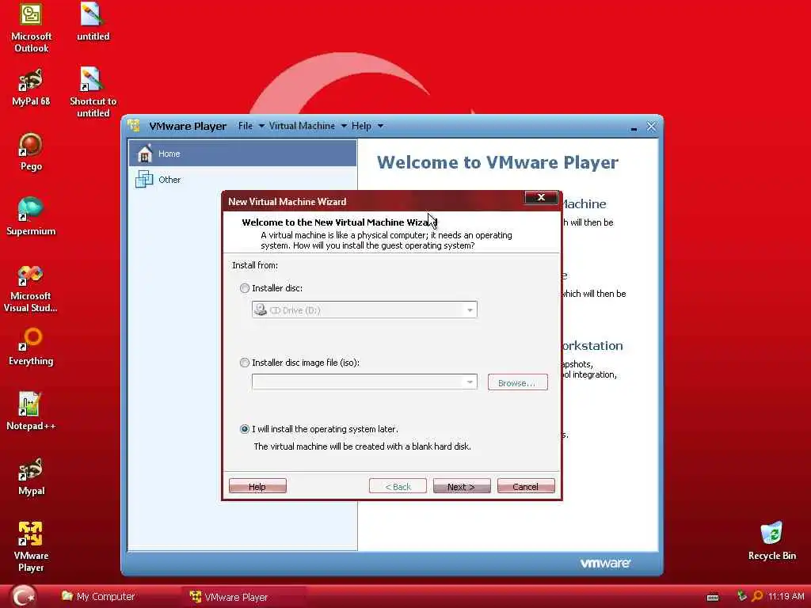Select the Other item in sidebar
Image resolution: width=811 pixels, height=608 pixels.
[x=242, y=179]
